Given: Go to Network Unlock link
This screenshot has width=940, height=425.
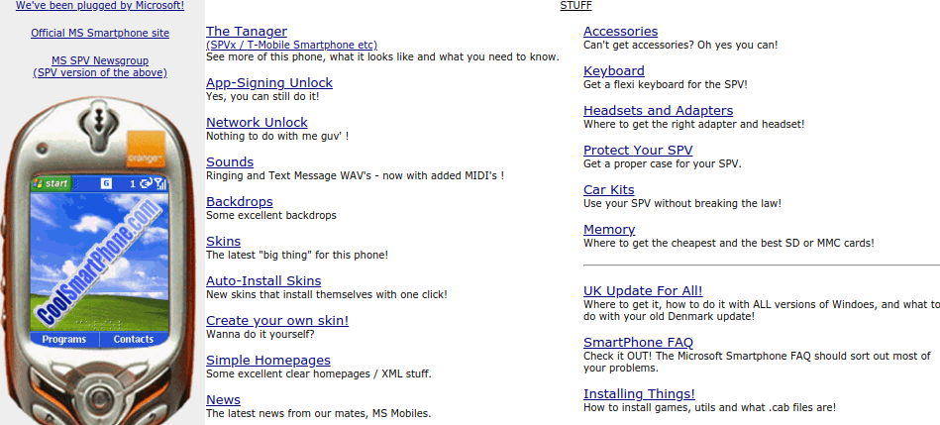Looking at the screenshot, I should (x=257, y=122).
